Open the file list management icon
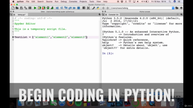193x108 pixels. 30,8
